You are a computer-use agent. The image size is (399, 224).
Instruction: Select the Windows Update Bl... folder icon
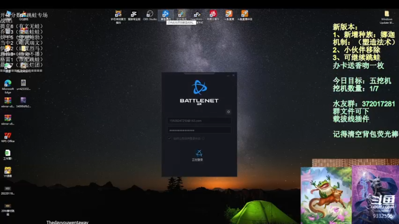click(x=387, y=17)
